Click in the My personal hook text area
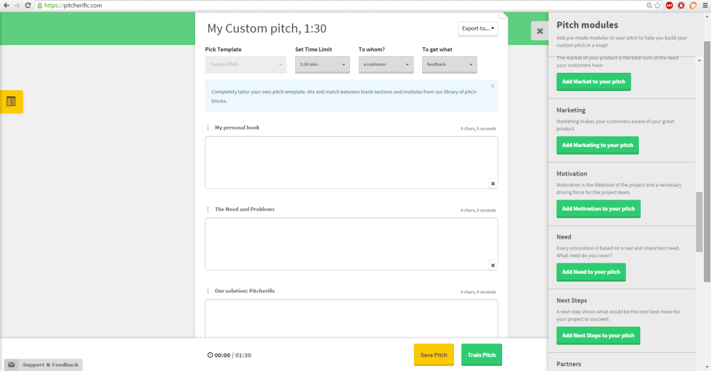 point(351,163)
